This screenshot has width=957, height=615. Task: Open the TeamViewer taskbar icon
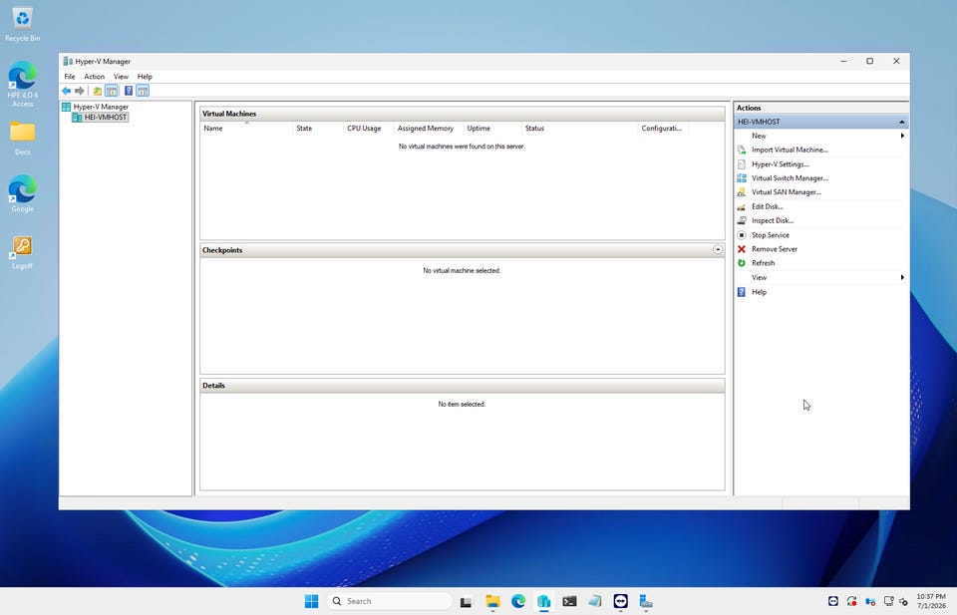[621, 602]
